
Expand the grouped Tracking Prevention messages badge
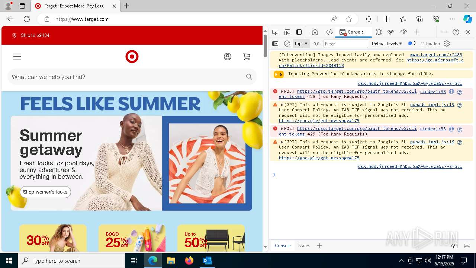(279, 74)
